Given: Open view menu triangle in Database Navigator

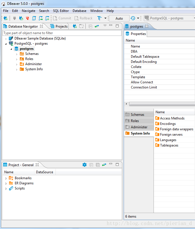Looking at the screenshot, I should (x=105, y=26).
